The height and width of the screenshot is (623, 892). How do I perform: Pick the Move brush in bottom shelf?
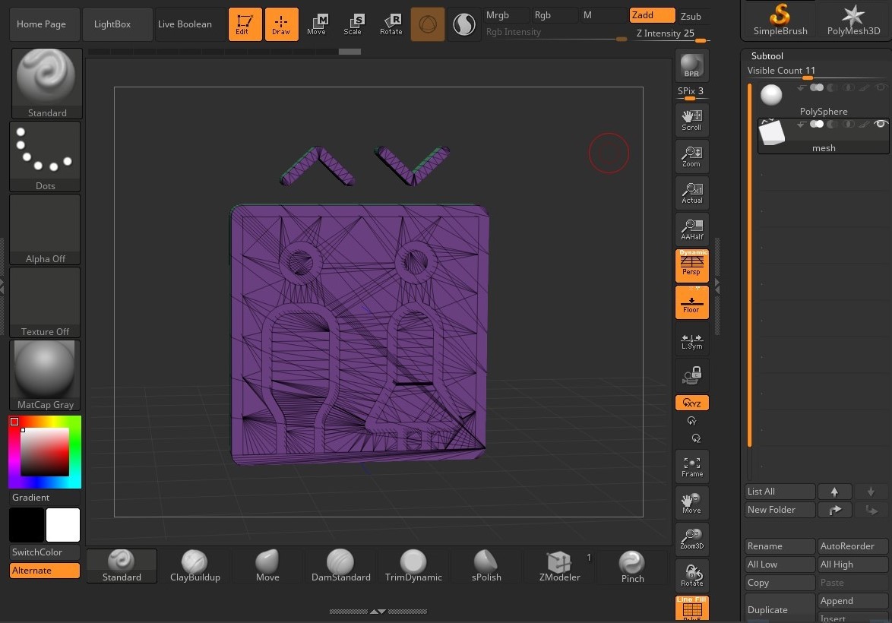[267, 566]
